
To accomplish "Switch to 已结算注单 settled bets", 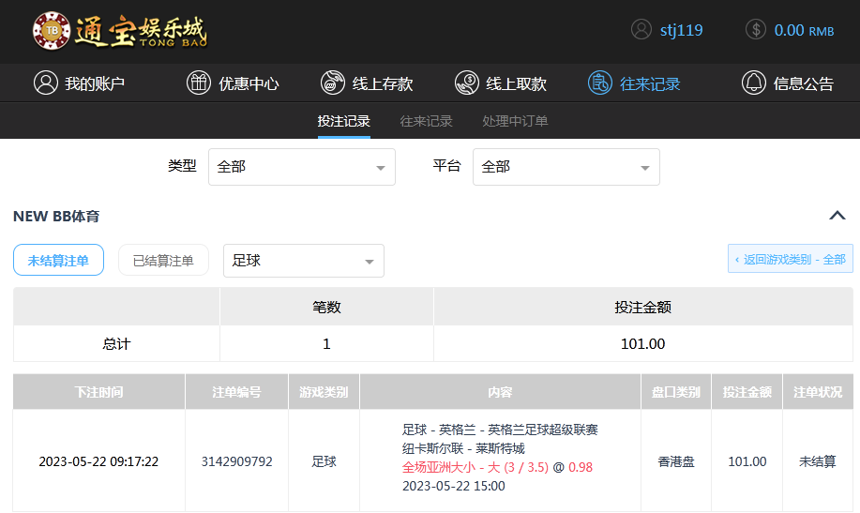I will (163, 261).
